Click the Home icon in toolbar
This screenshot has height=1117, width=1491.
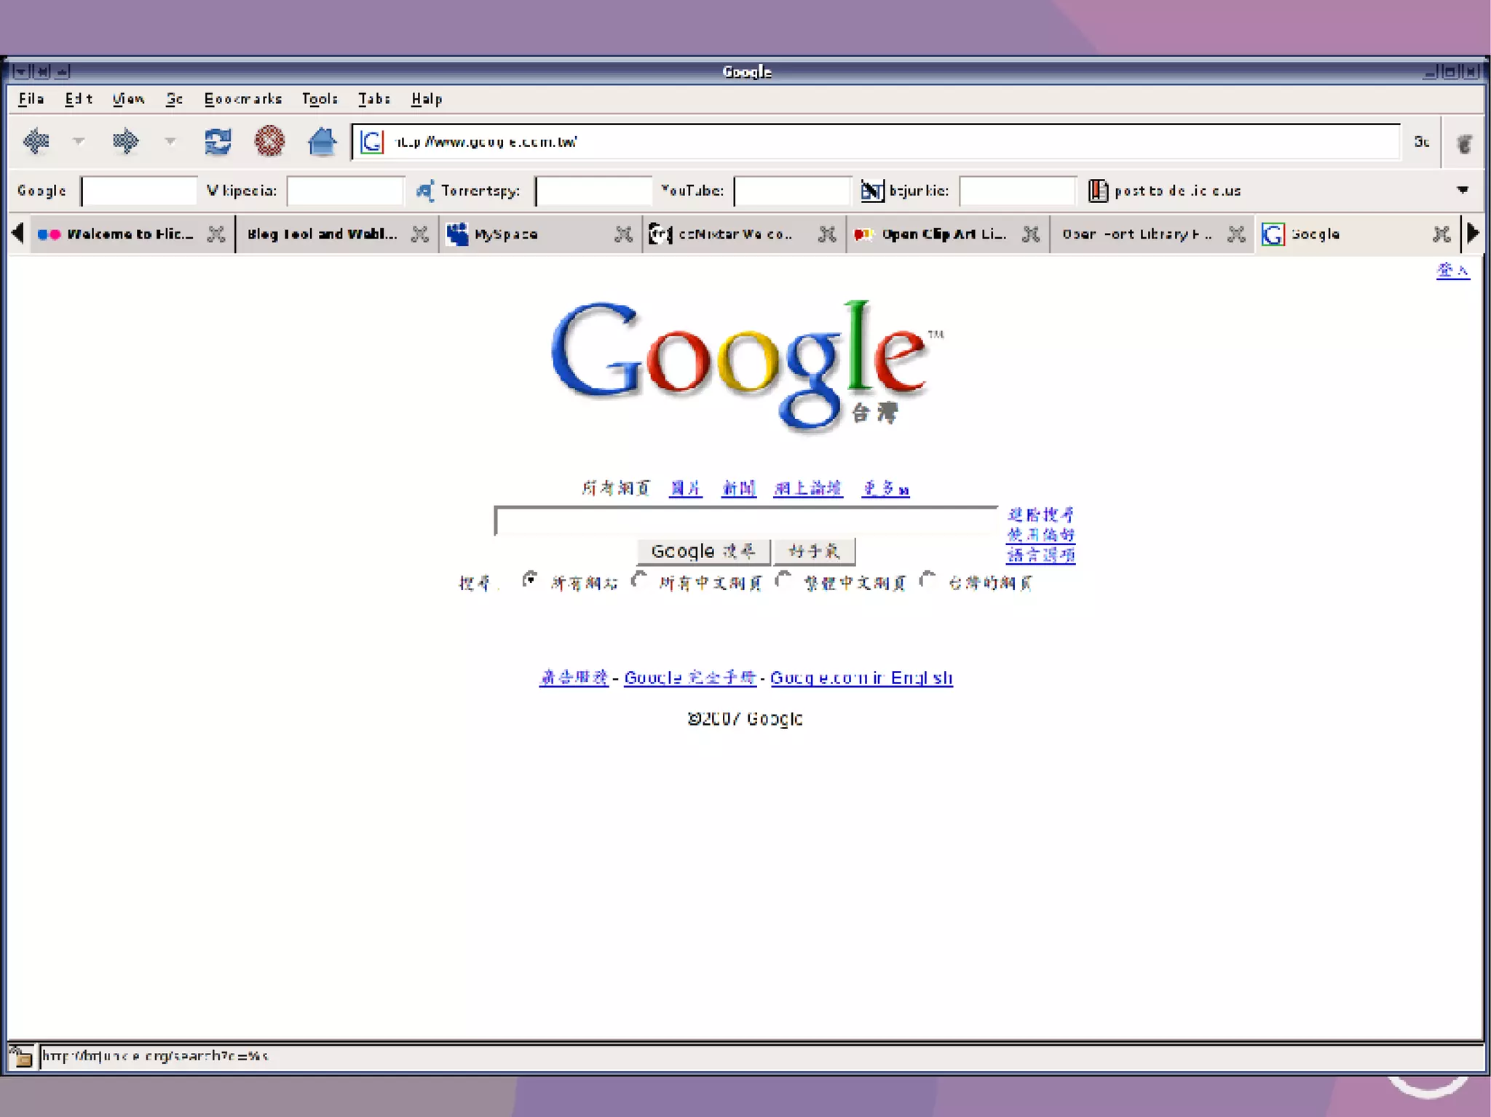pos(322,141)
